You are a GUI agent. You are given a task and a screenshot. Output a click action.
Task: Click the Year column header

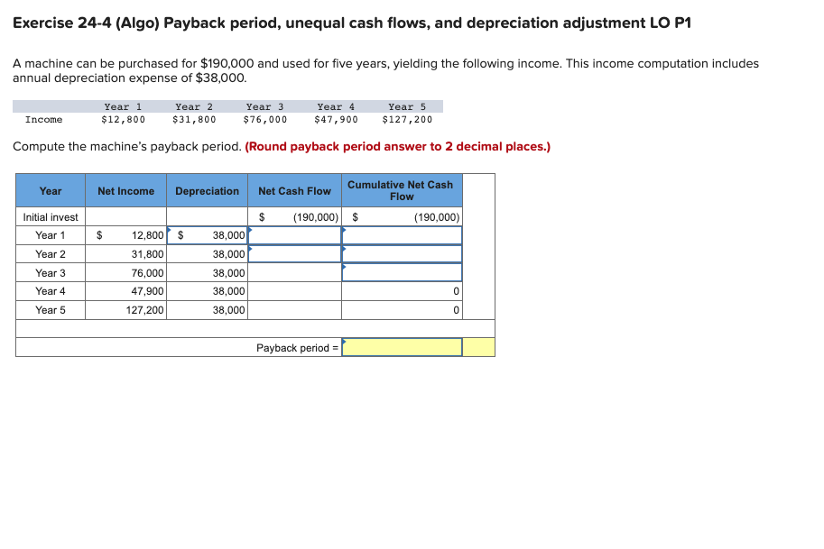[50, 189]
